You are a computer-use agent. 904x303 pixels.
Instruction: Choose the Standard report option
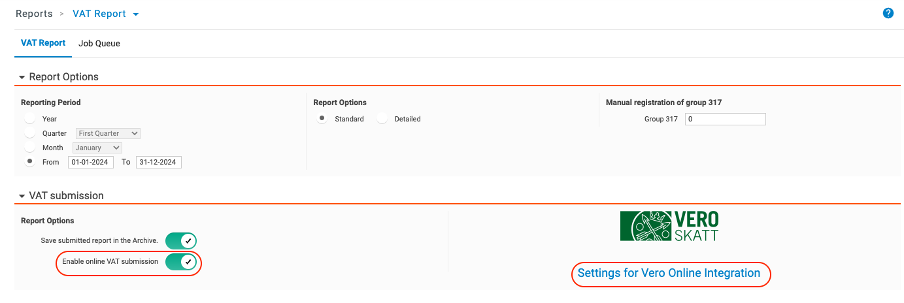click(x=322, y=119)
